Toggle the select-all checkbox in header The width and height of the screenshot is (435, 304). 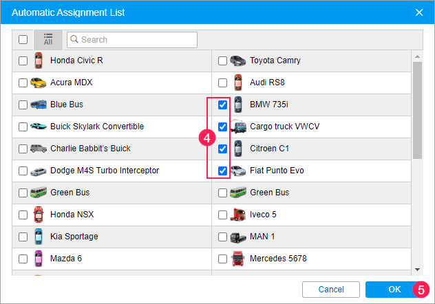click(23, 39)
